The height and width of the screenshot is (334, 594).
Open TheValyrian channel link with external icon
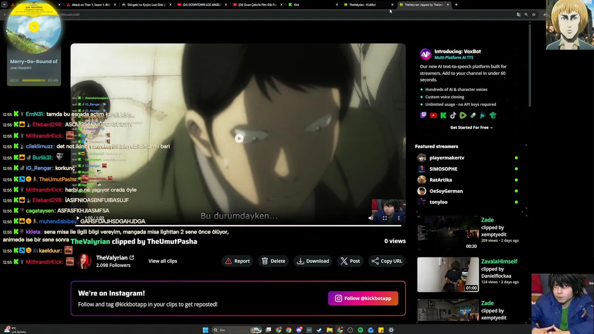tap(115, 257)
